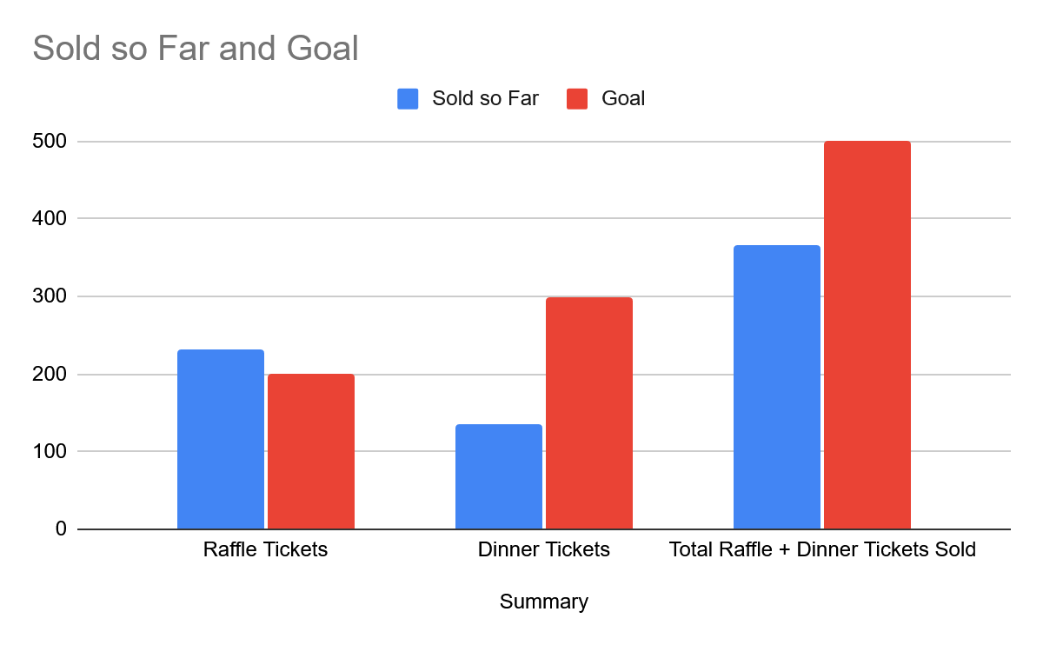
Task: Click the blue Total tickets sold bar
Action: 777,387
